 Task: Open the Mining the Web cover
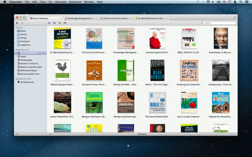(x=126, y=70)
